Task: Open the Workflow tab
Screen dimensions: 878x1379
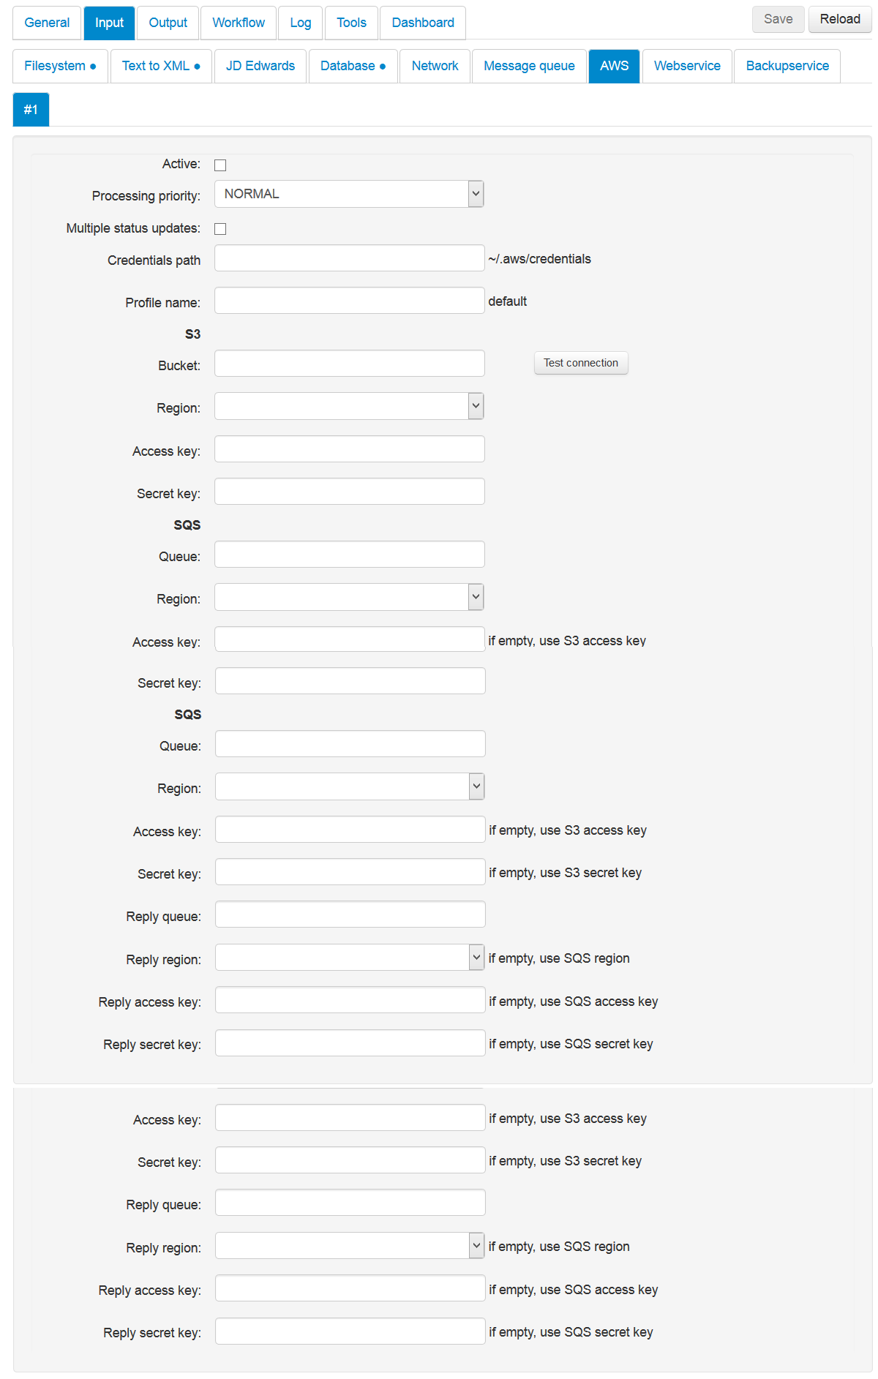Action: pos(239,23)
